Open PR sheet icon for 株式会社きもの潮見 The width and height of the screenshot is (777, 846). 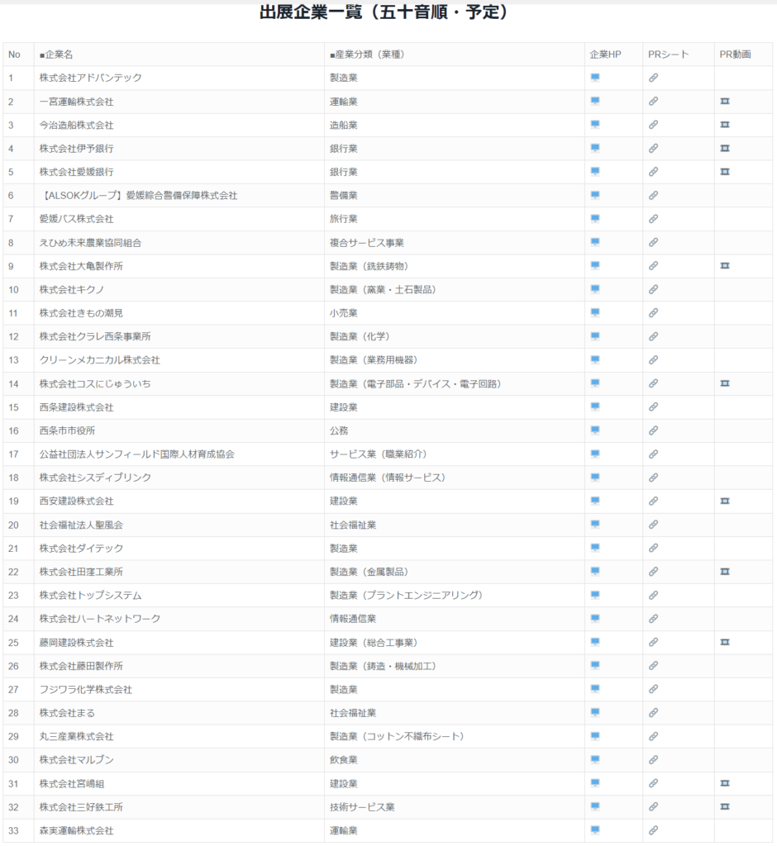click(x=653, y=313)
